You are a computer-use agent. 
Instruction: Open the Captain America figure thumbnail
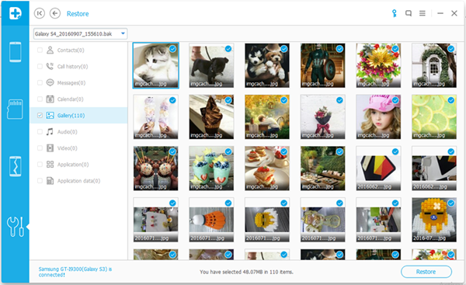point(323,65)
